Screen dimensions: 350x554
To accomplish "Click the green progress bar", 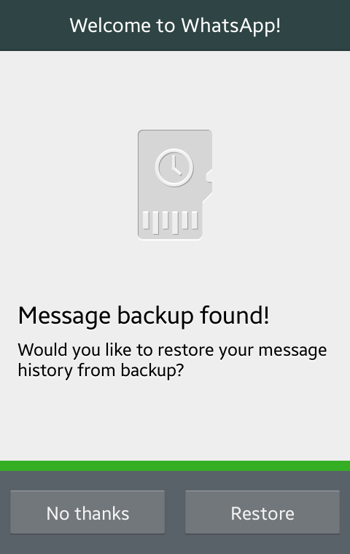I will tap(175, 466).
